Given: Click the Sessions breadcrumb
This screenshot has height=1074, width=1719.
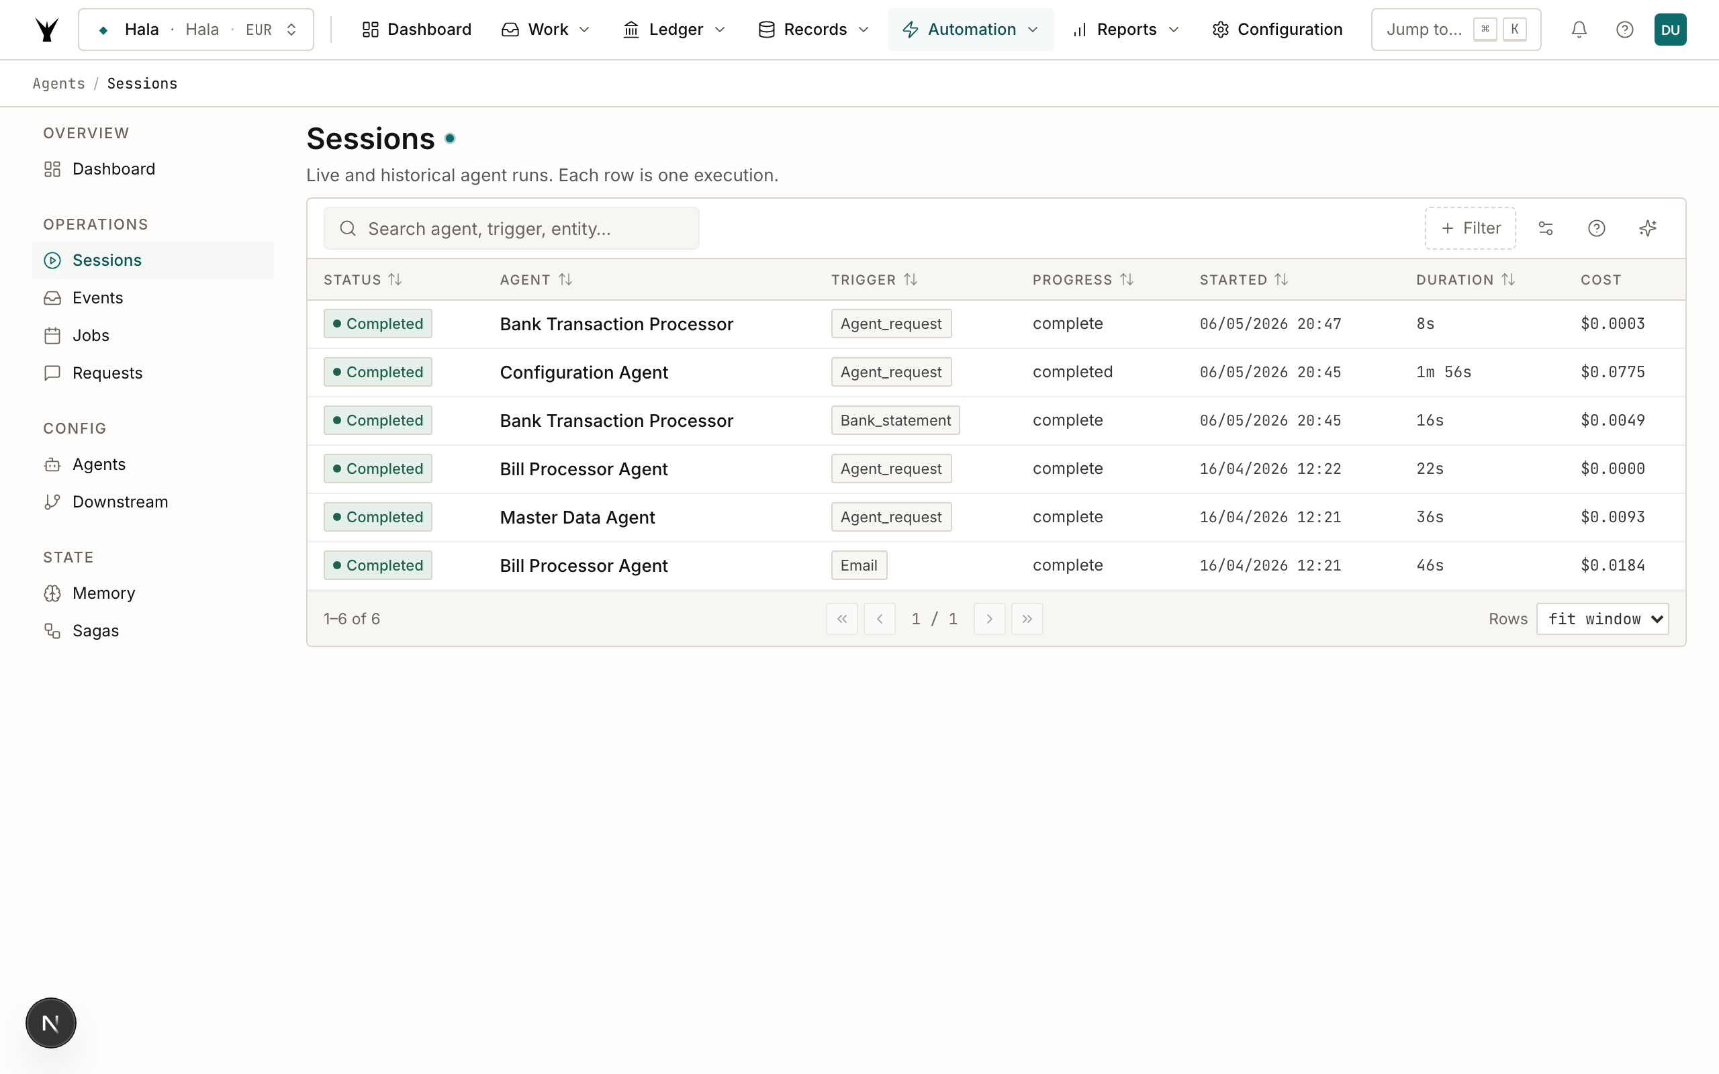Looking at the screenshot, I should click(x=142, y=83).
